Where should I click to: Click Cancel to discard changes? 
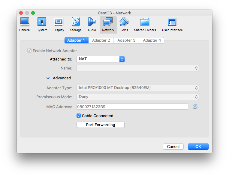tap(173, 146)
